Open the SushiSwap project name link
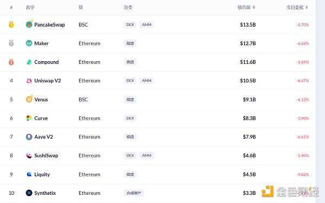 (46, 155)
